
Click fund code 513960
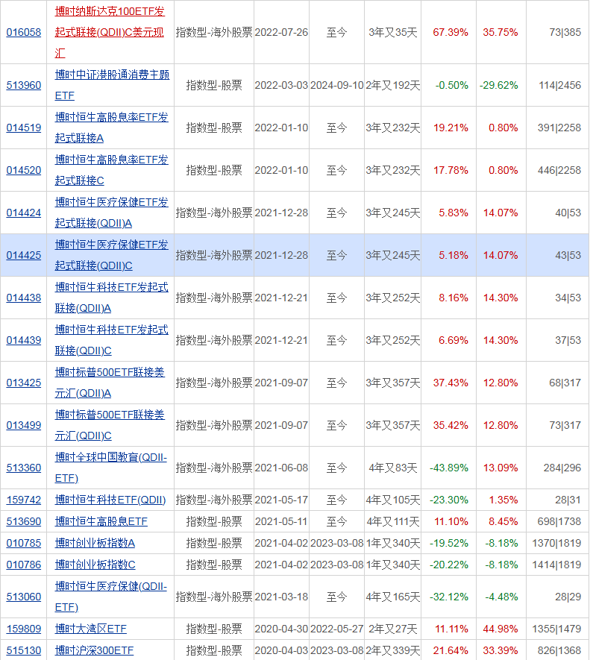point(24,86)
